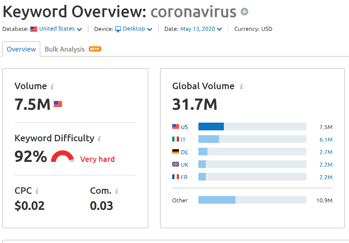Click the Keyword Difficulty info icon
The width and height of the screenshot is (349, 243).
click(x=99, y=138)
